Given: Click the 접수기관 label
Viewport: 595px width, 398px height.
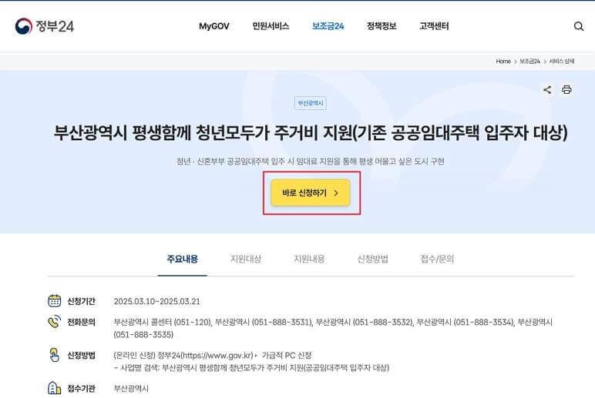Looking at the screenshot, I should pos(81,389).
